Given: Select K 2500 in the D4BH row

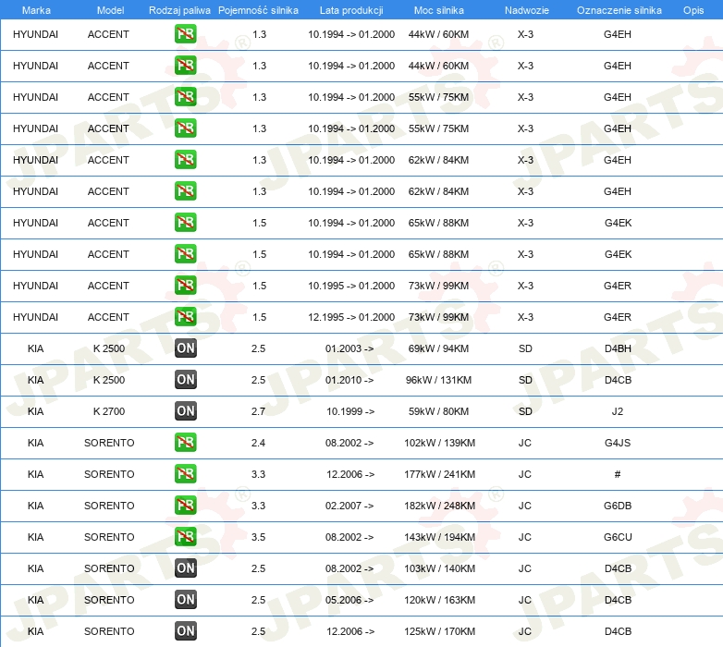Looking at the screenshot, I should pyautogui.click(x=109, y=348).
